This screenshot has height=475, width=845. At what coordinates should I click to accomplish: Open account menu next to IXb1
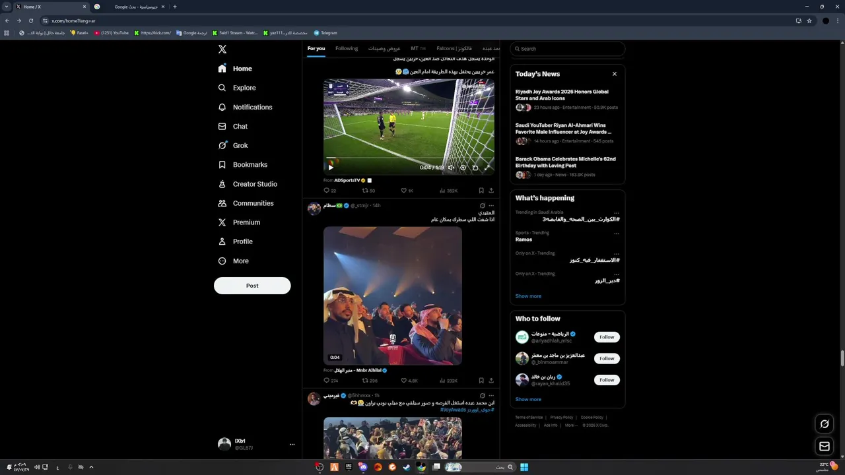point(292,445)
